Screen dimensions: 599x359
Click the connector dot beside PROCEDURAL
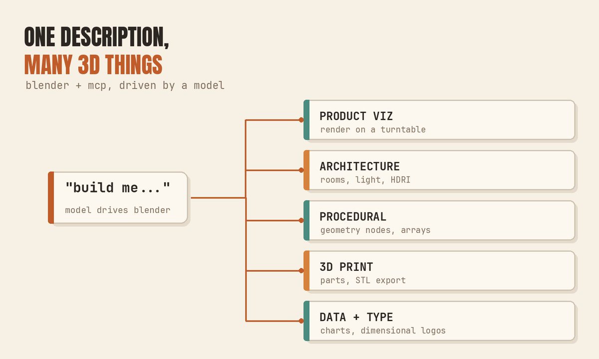coord(301,220)
